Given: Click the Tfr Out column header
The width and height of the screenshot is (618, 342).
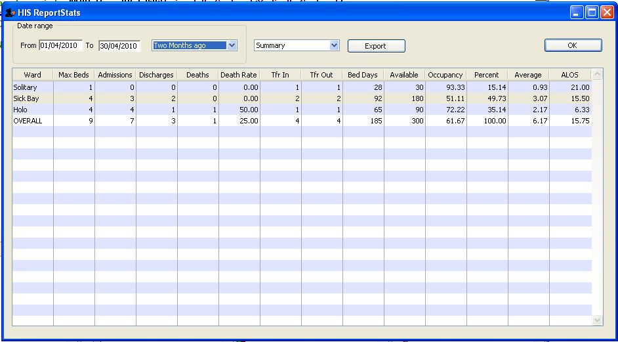Looking at the screenshot, I should [322, 75].
